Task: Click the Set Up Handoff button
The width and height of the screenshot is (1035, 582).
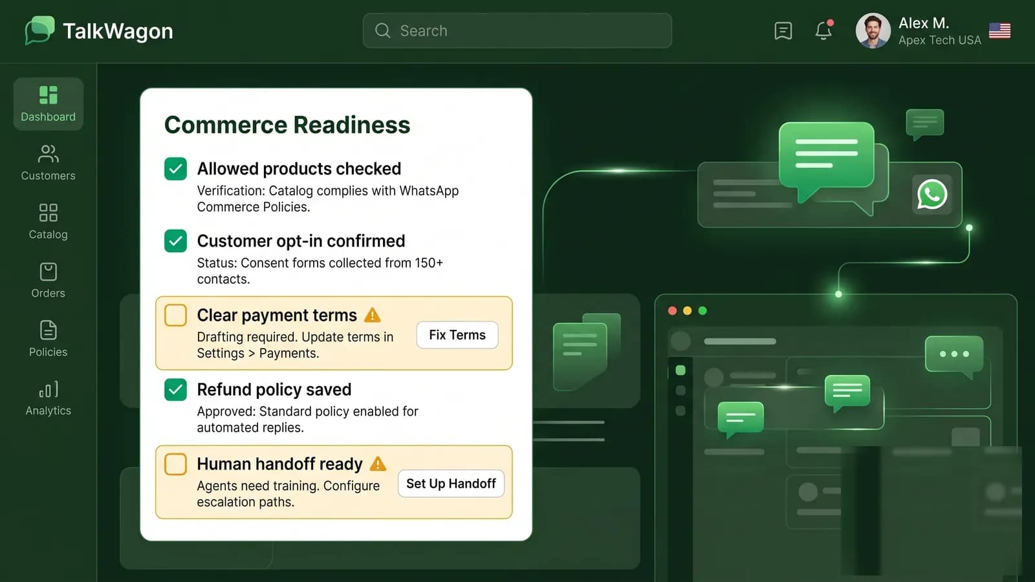Action: (x=451, y=484)
